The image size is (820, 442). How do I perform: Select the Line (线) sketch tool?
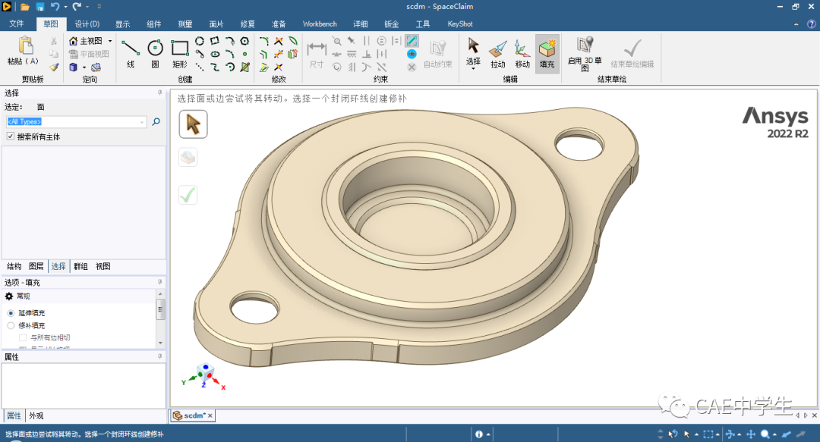coord(131,53)
